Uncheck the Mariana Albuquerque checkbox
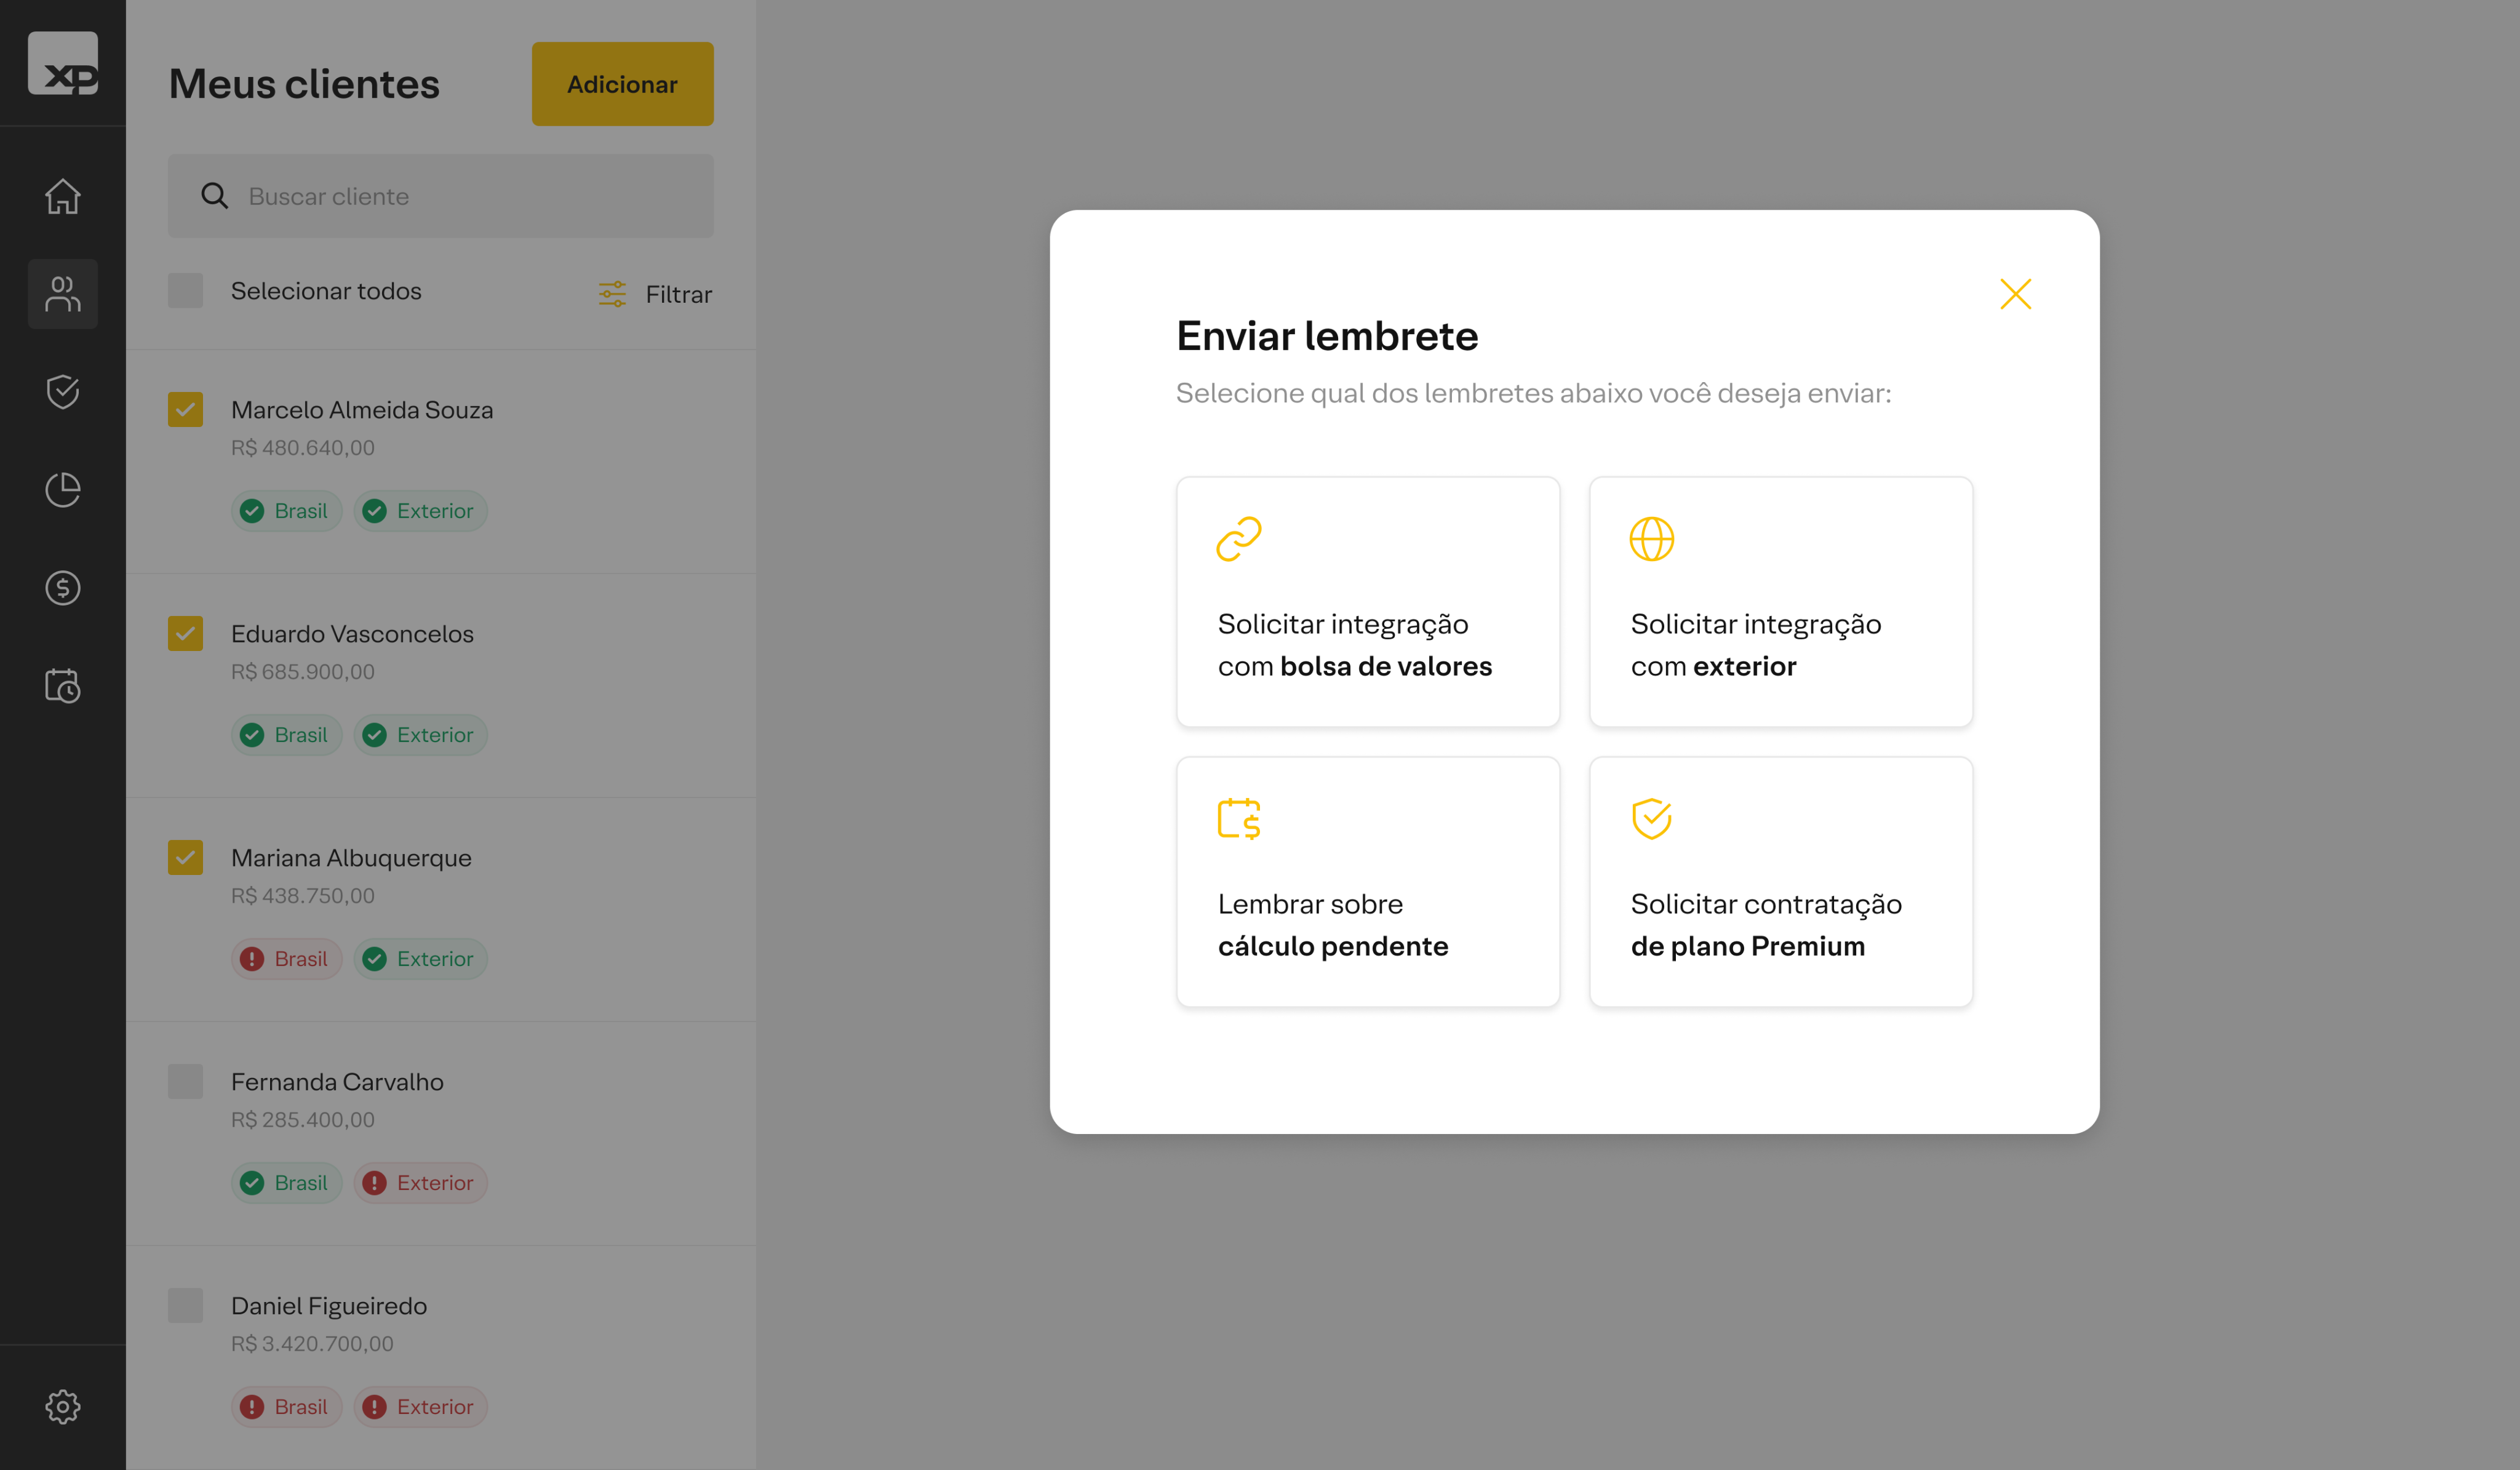 click(185, 857)
